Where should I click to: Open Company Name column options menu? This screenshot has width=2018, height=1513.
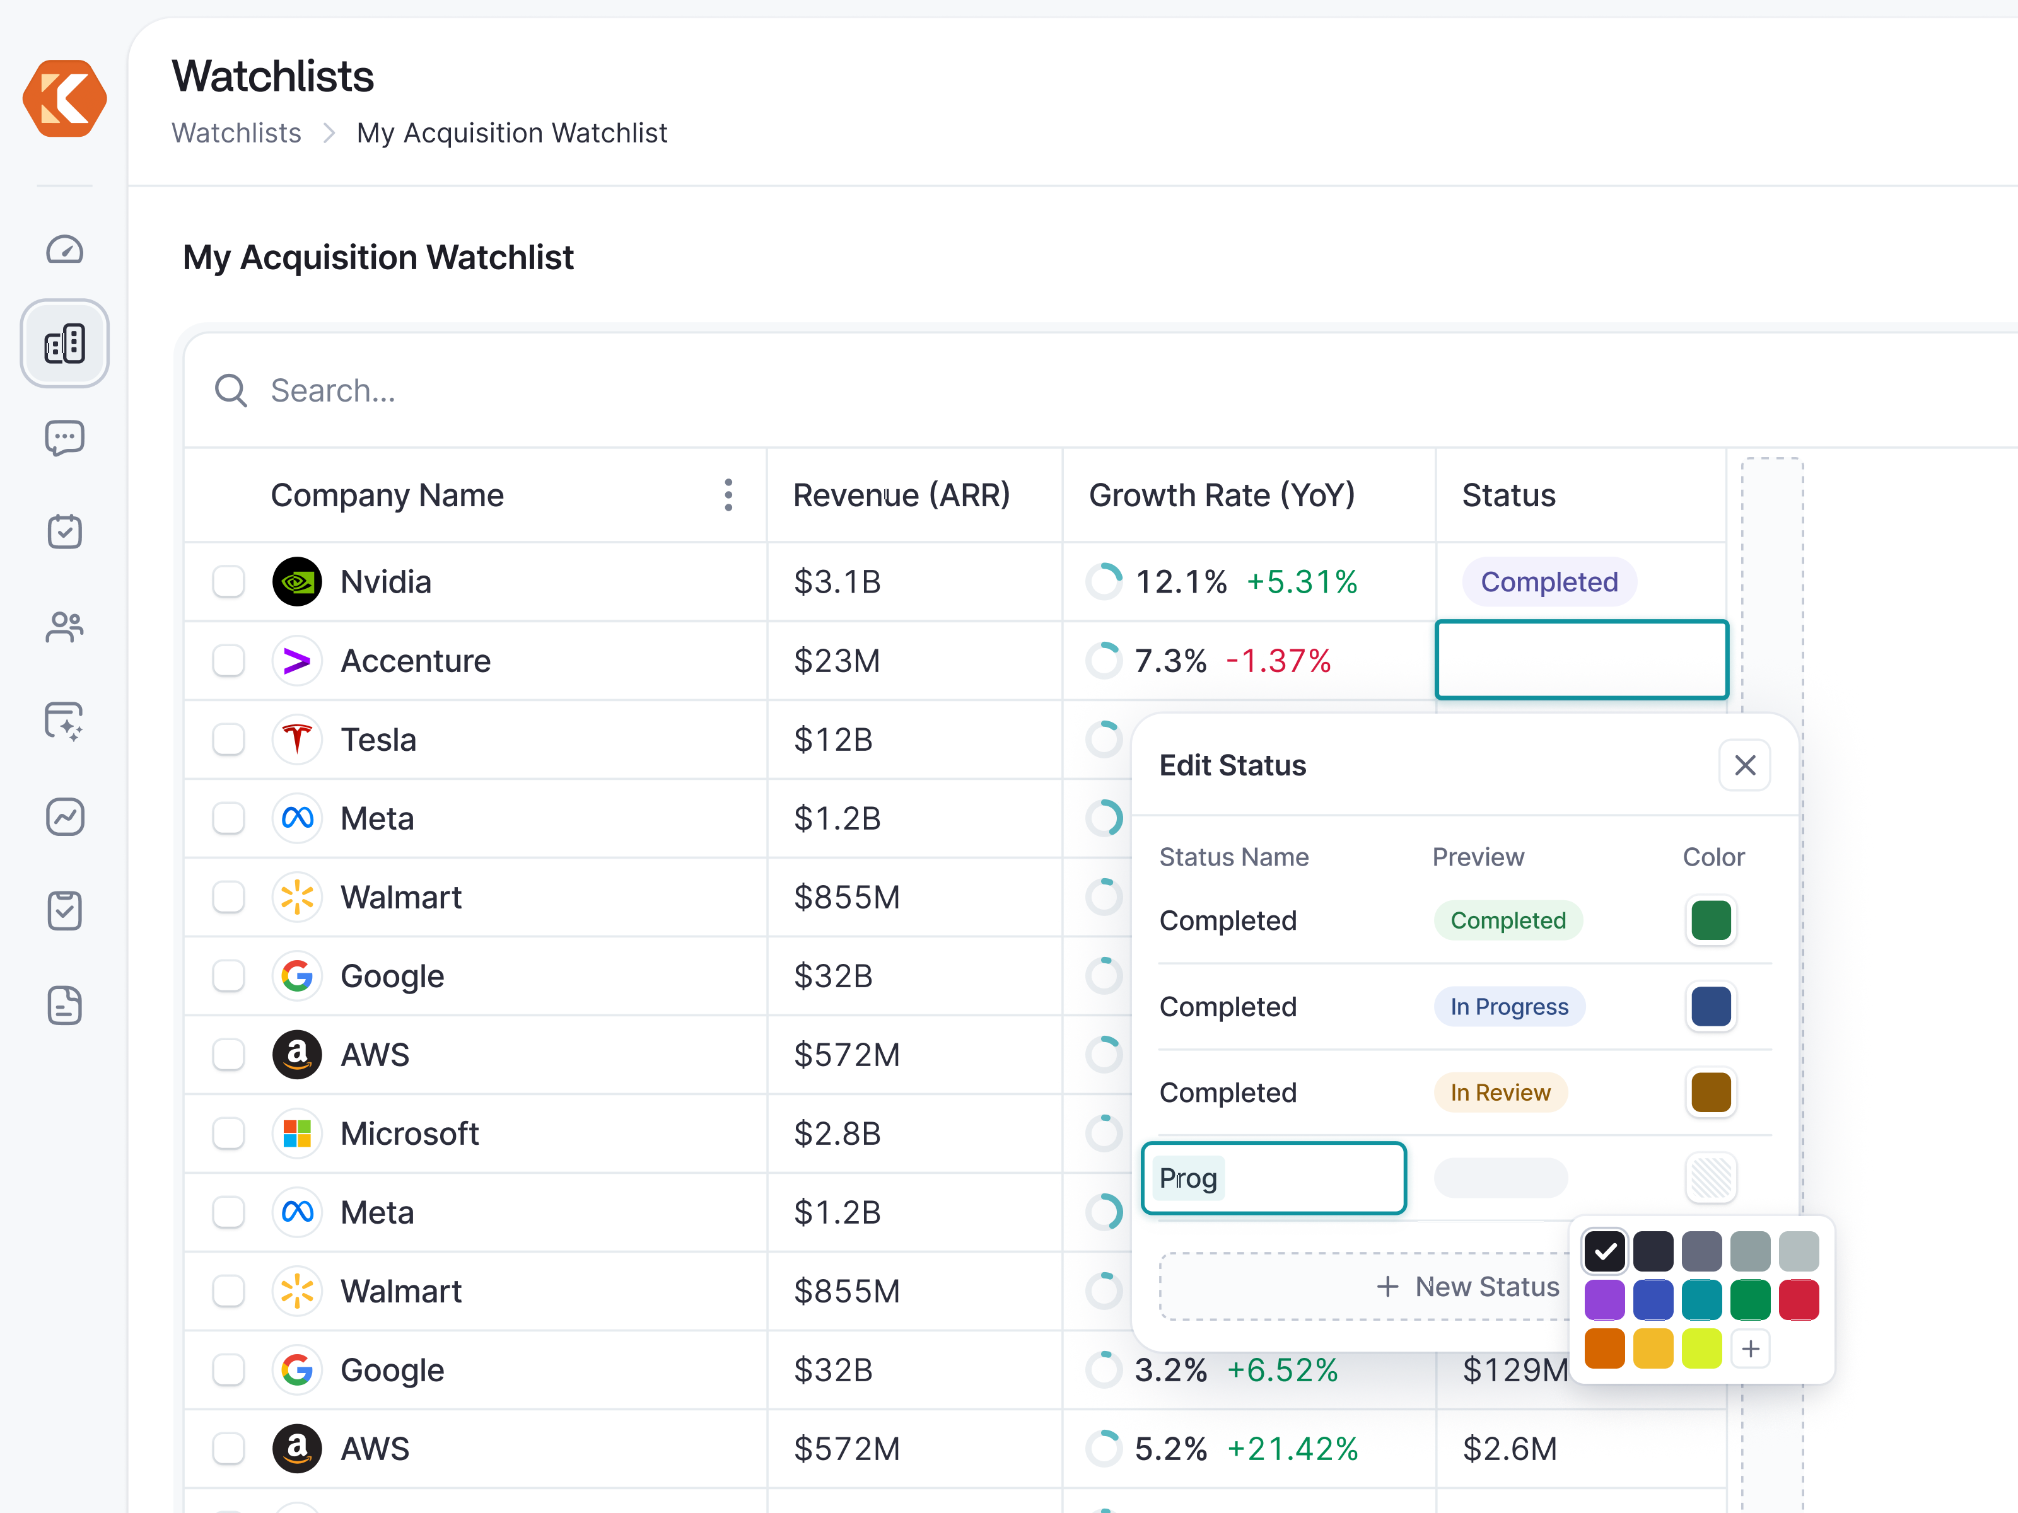728,496
